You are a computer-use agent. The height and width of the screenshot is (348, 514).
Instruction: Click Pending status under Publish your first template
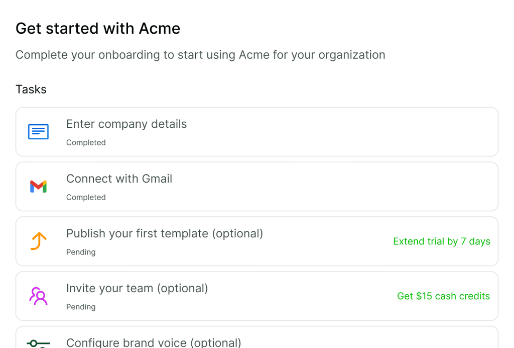coord(81,252)
